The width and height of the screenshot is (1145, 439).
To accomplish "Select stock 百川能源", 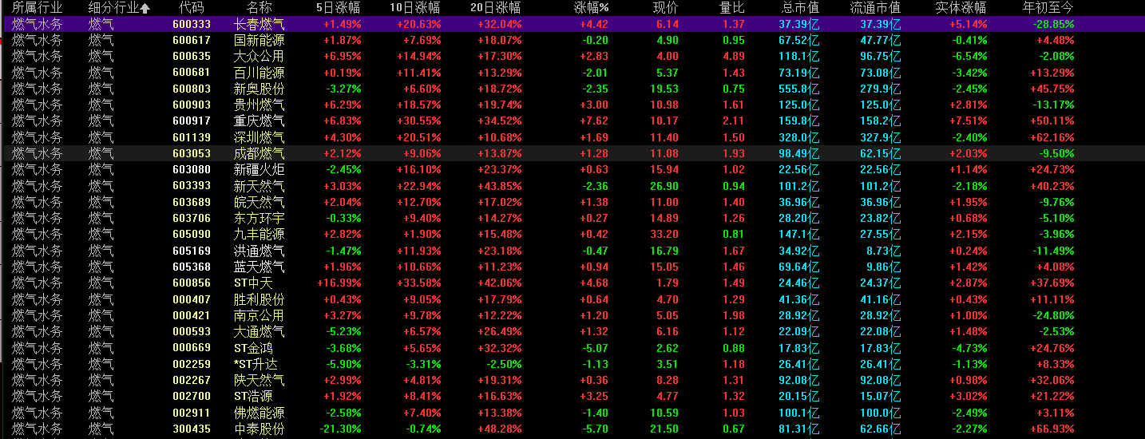I will click(x=259, y=73).
